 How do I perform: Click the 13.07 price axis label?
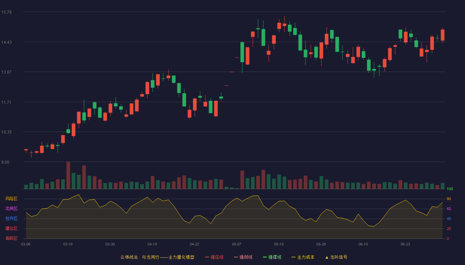pyautogui.click(x=6, y=72)
